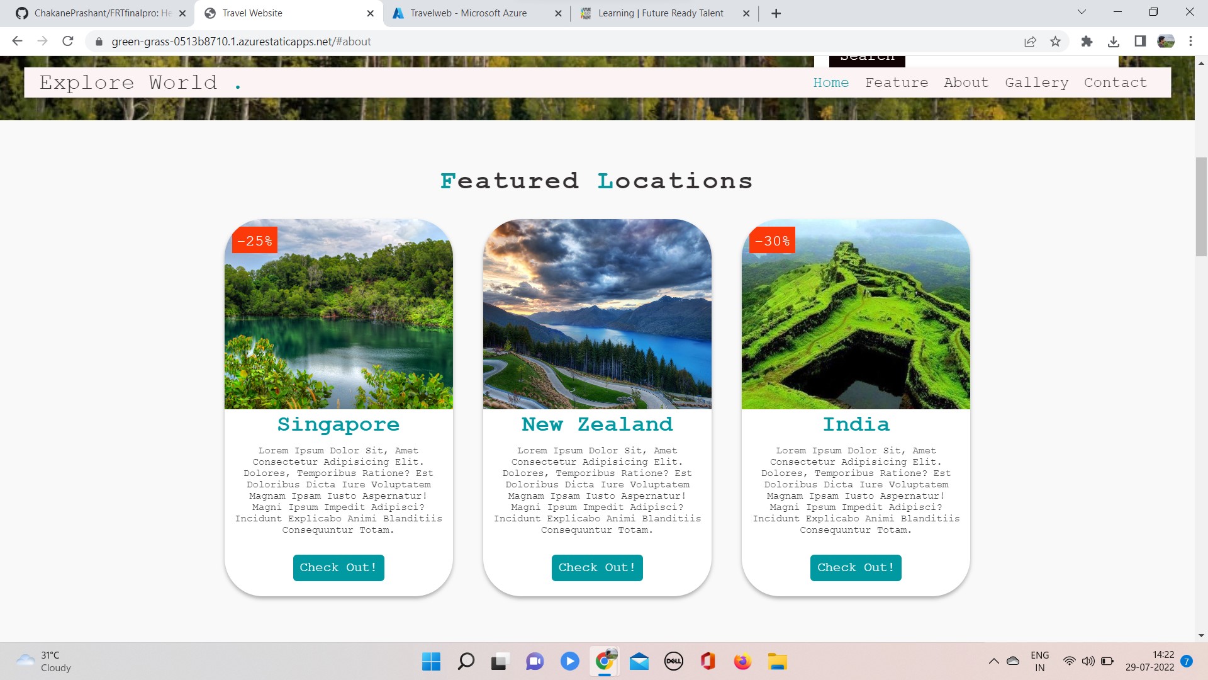Click Check Out! under India
The width and height of the screenshot is (1208, 680).
tap(856, 567)
